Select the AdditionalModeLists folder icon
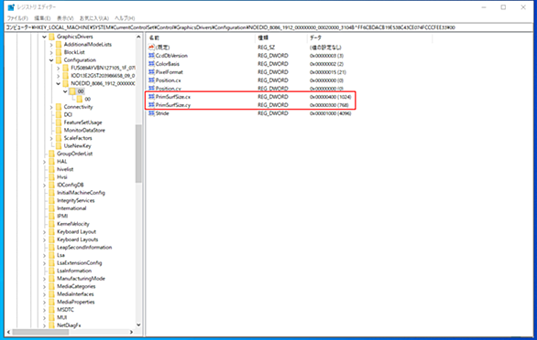 [x=59, y=45]
